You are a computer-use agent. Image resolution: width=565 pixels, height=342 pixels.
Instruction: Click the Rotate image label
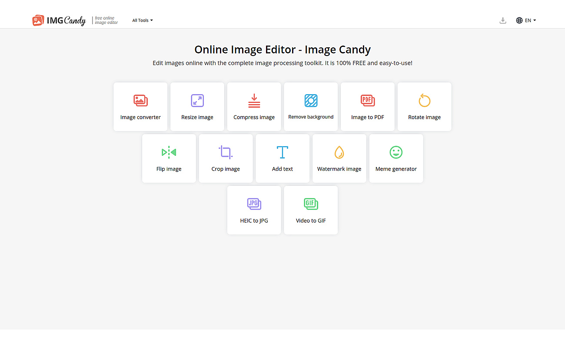(424, 117)
